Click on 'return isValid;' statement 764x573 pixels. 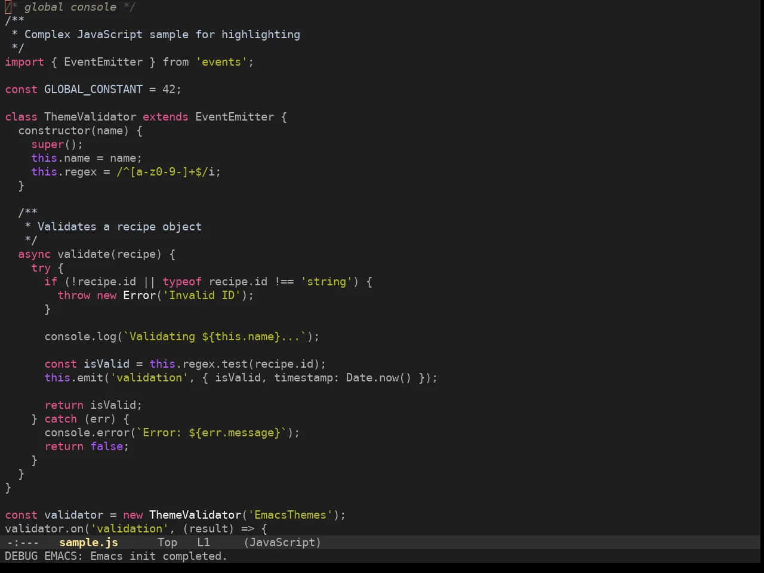pos(93,405)
